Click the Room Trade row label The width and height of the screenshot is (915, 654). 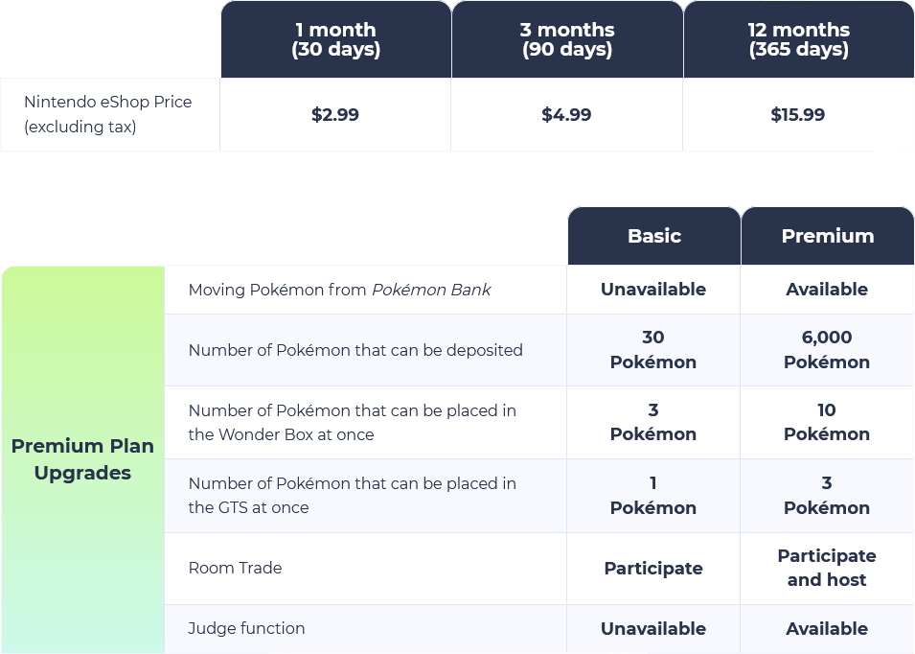[x=235, y=569]
